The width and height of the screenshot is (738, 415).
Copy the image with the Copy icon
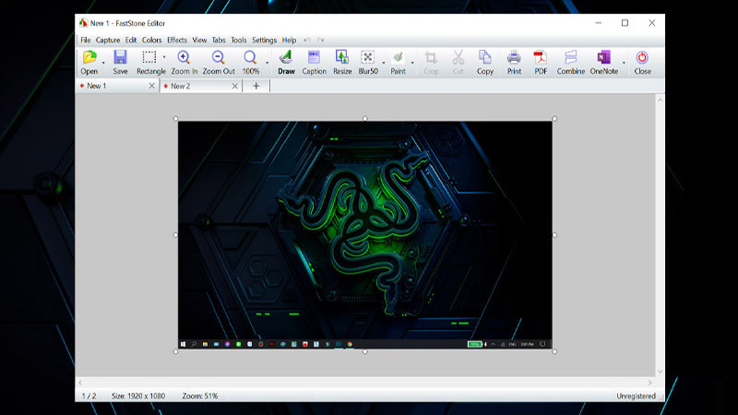tap(485, 57)
